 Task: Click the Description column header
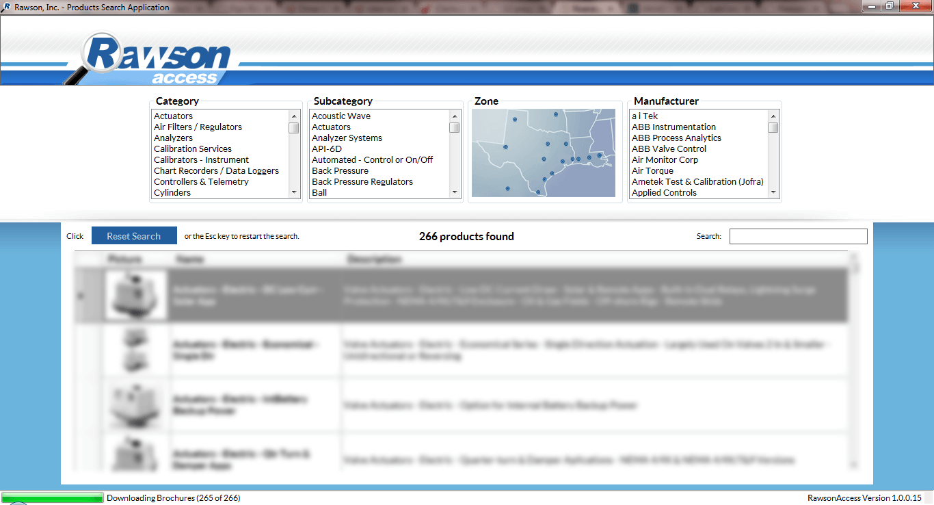tap(374, 259)
